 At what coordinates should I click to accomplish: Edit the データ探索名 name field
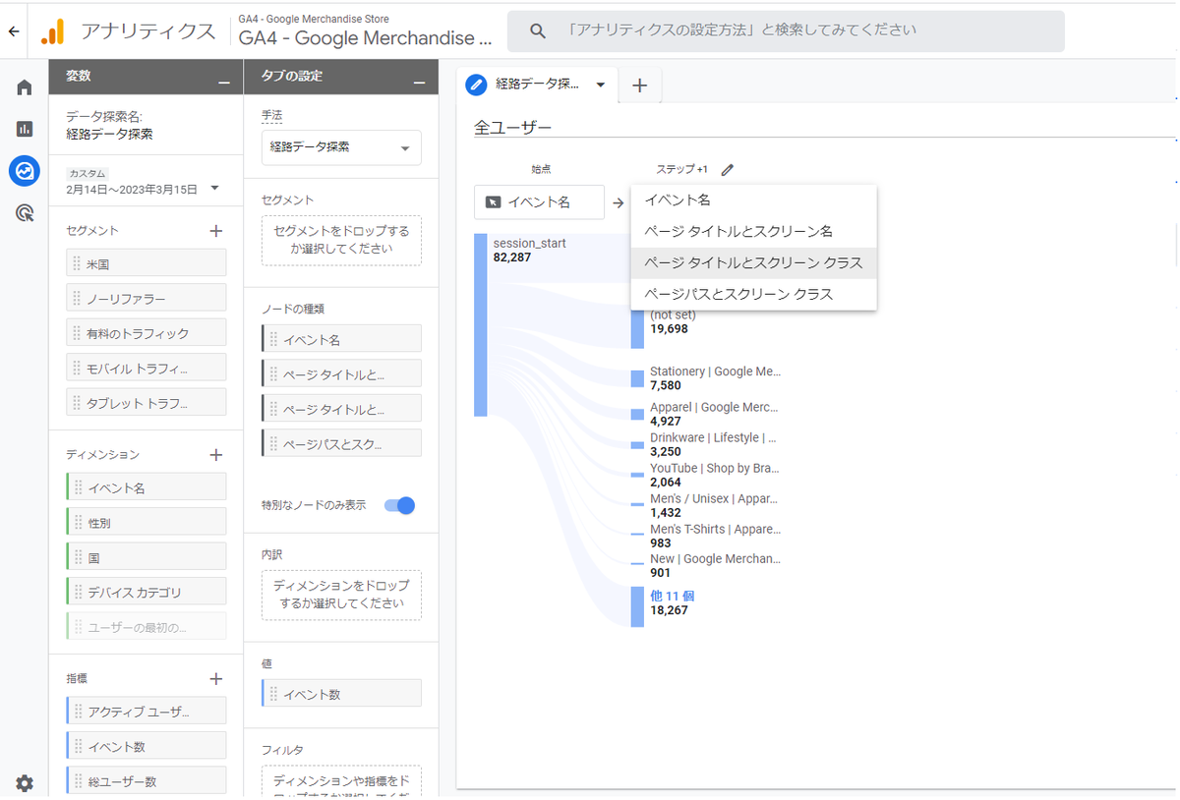[x=109, y=135]
